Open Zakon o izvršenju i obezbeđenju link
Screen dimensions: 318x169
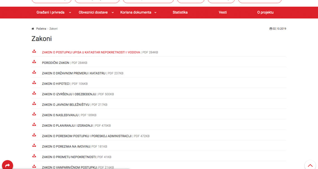pyautogui.click(x=69, y=94)
